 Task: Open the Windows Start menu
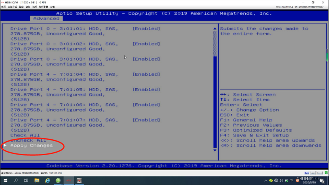pyautogui.click(x=5, y=180)
